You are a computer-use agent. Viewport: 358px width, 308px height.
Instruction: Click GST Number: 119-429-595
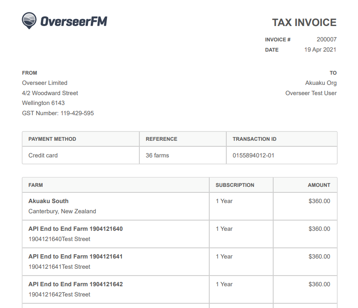point(58,113)
